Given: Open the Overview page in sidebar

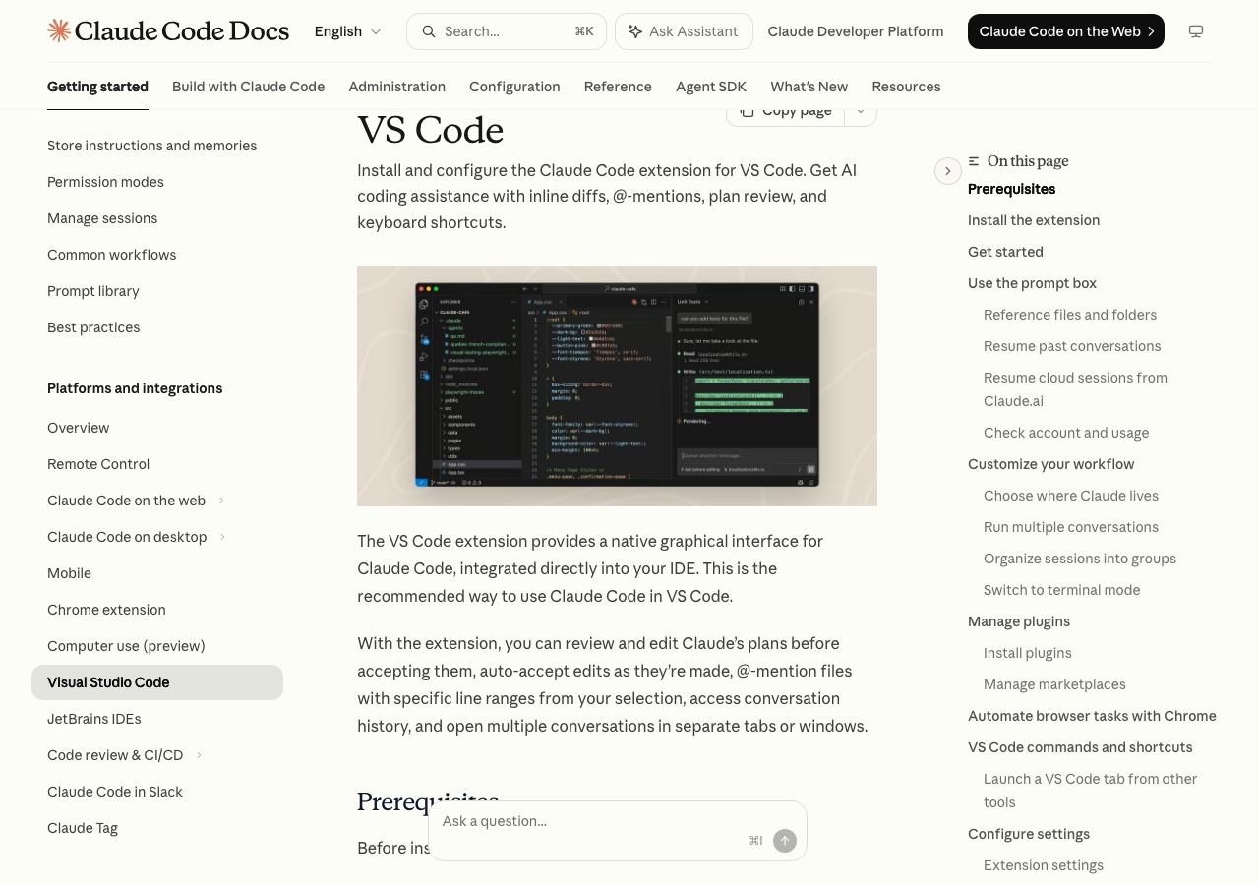Looking at the screenshot, I should point(78,428).
